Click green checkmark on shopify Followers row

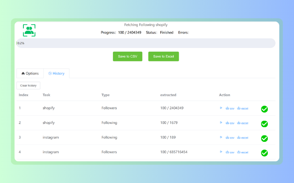coord(265,109)
